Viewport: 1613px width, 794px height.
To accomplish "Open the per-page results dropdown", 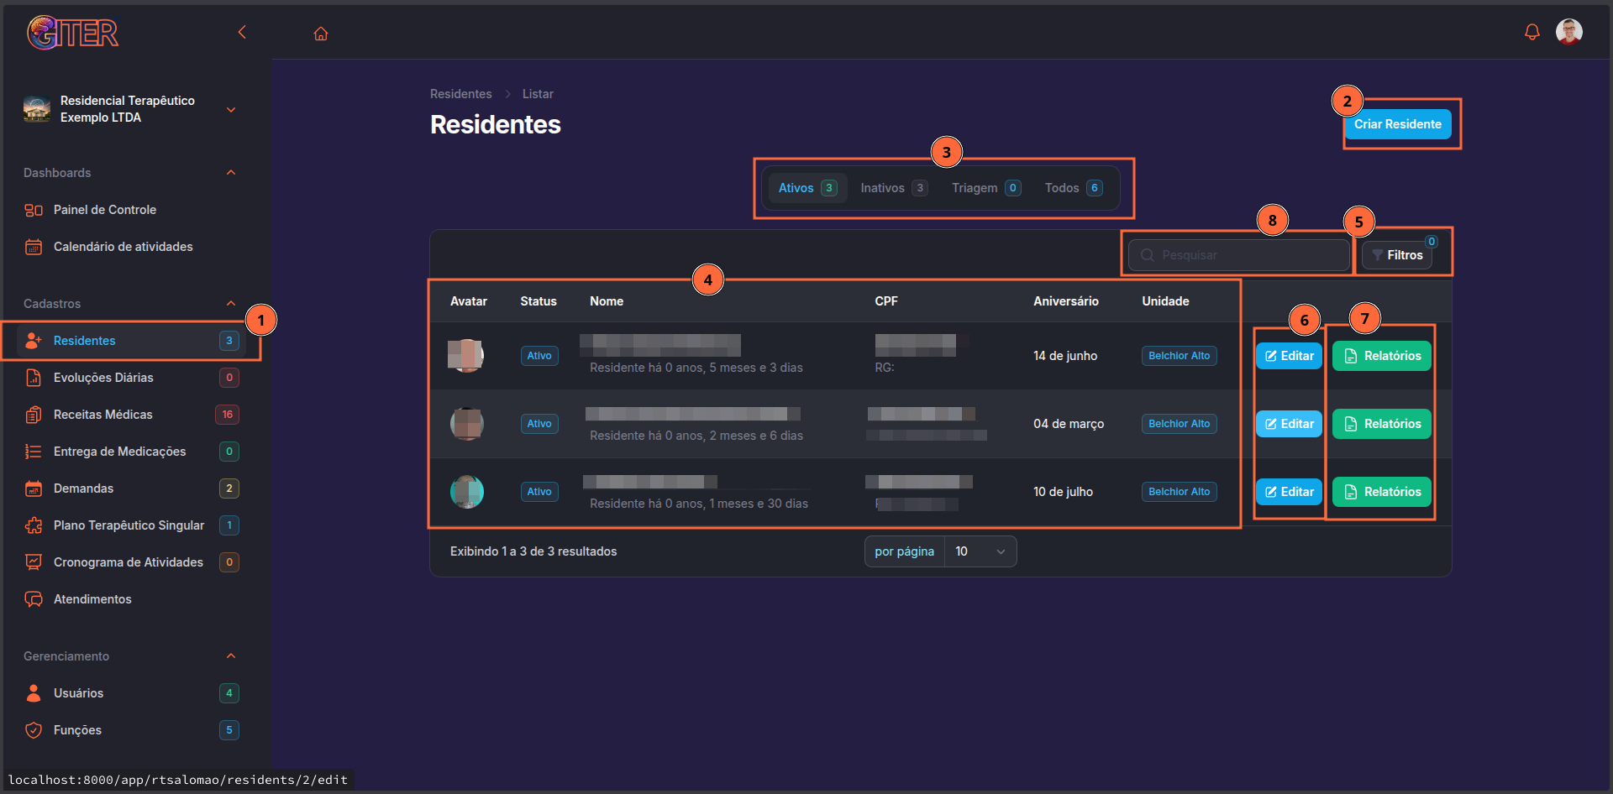I will click(980, 551).
